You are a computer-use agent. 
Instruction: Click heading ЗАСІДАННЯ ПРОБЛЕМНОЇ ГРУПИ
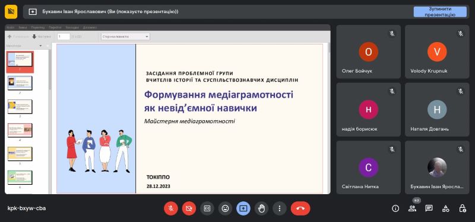point(189,73)
